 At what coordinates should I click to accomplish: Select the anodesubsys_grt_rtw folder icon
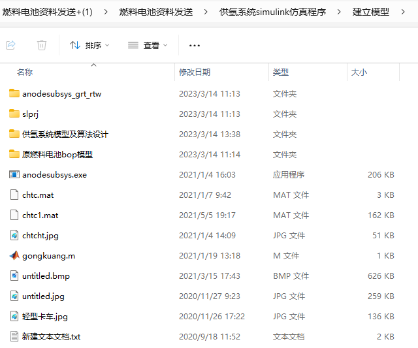tap(14, 93)
